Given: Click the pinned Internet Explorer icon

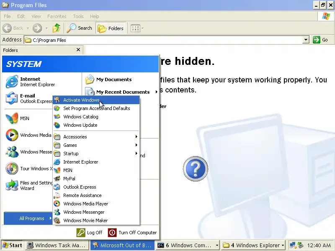Looking at the screenshot, I should coord(12,82).
